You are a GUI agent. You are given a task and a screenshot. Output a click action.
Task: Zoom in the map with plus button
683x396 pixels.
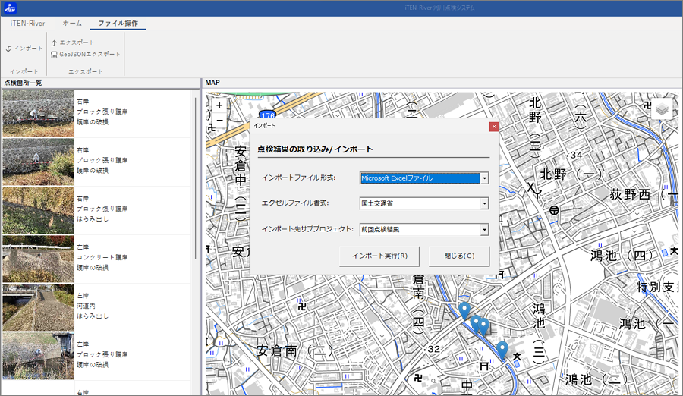pyautogui.click(x=219, y=105)
